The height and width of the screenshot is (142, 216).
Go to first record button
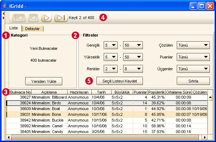tap(19, 18)
